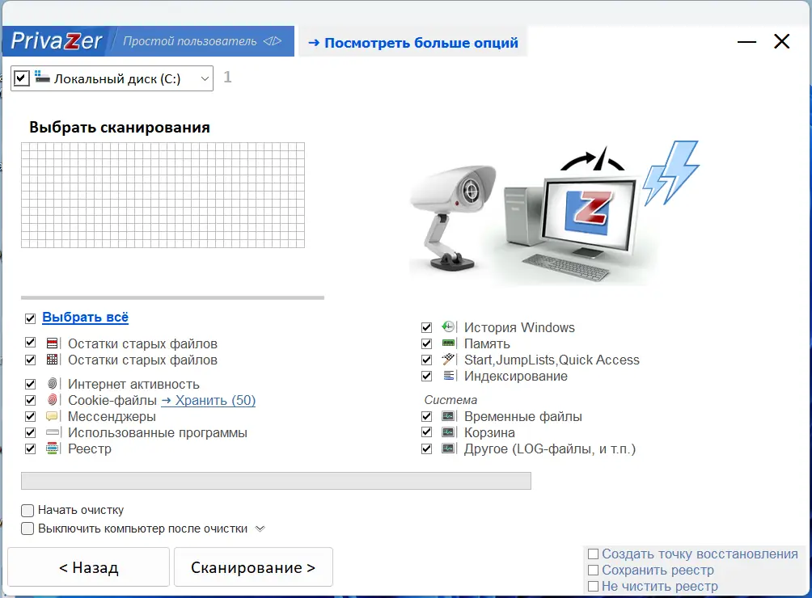This screenshot has width=812, height=598.
Task: Enable Начать очистку checkbox
Action: click(27, 511)
